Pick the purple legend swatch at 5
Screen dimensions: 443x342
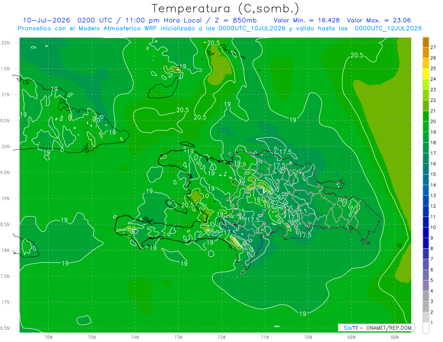click(x=426, y=275)
